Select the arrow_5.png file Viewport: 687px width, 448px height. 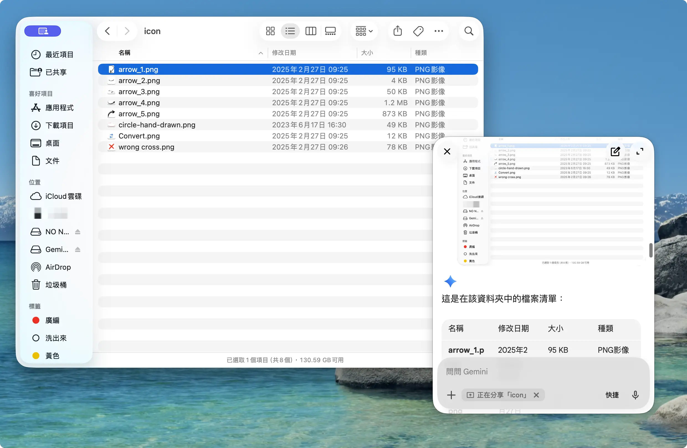tap(288, 114)
